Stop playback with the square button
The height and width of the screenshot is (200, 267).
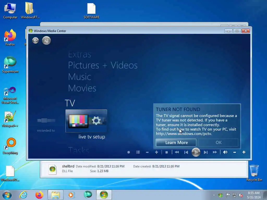point(167,152)
